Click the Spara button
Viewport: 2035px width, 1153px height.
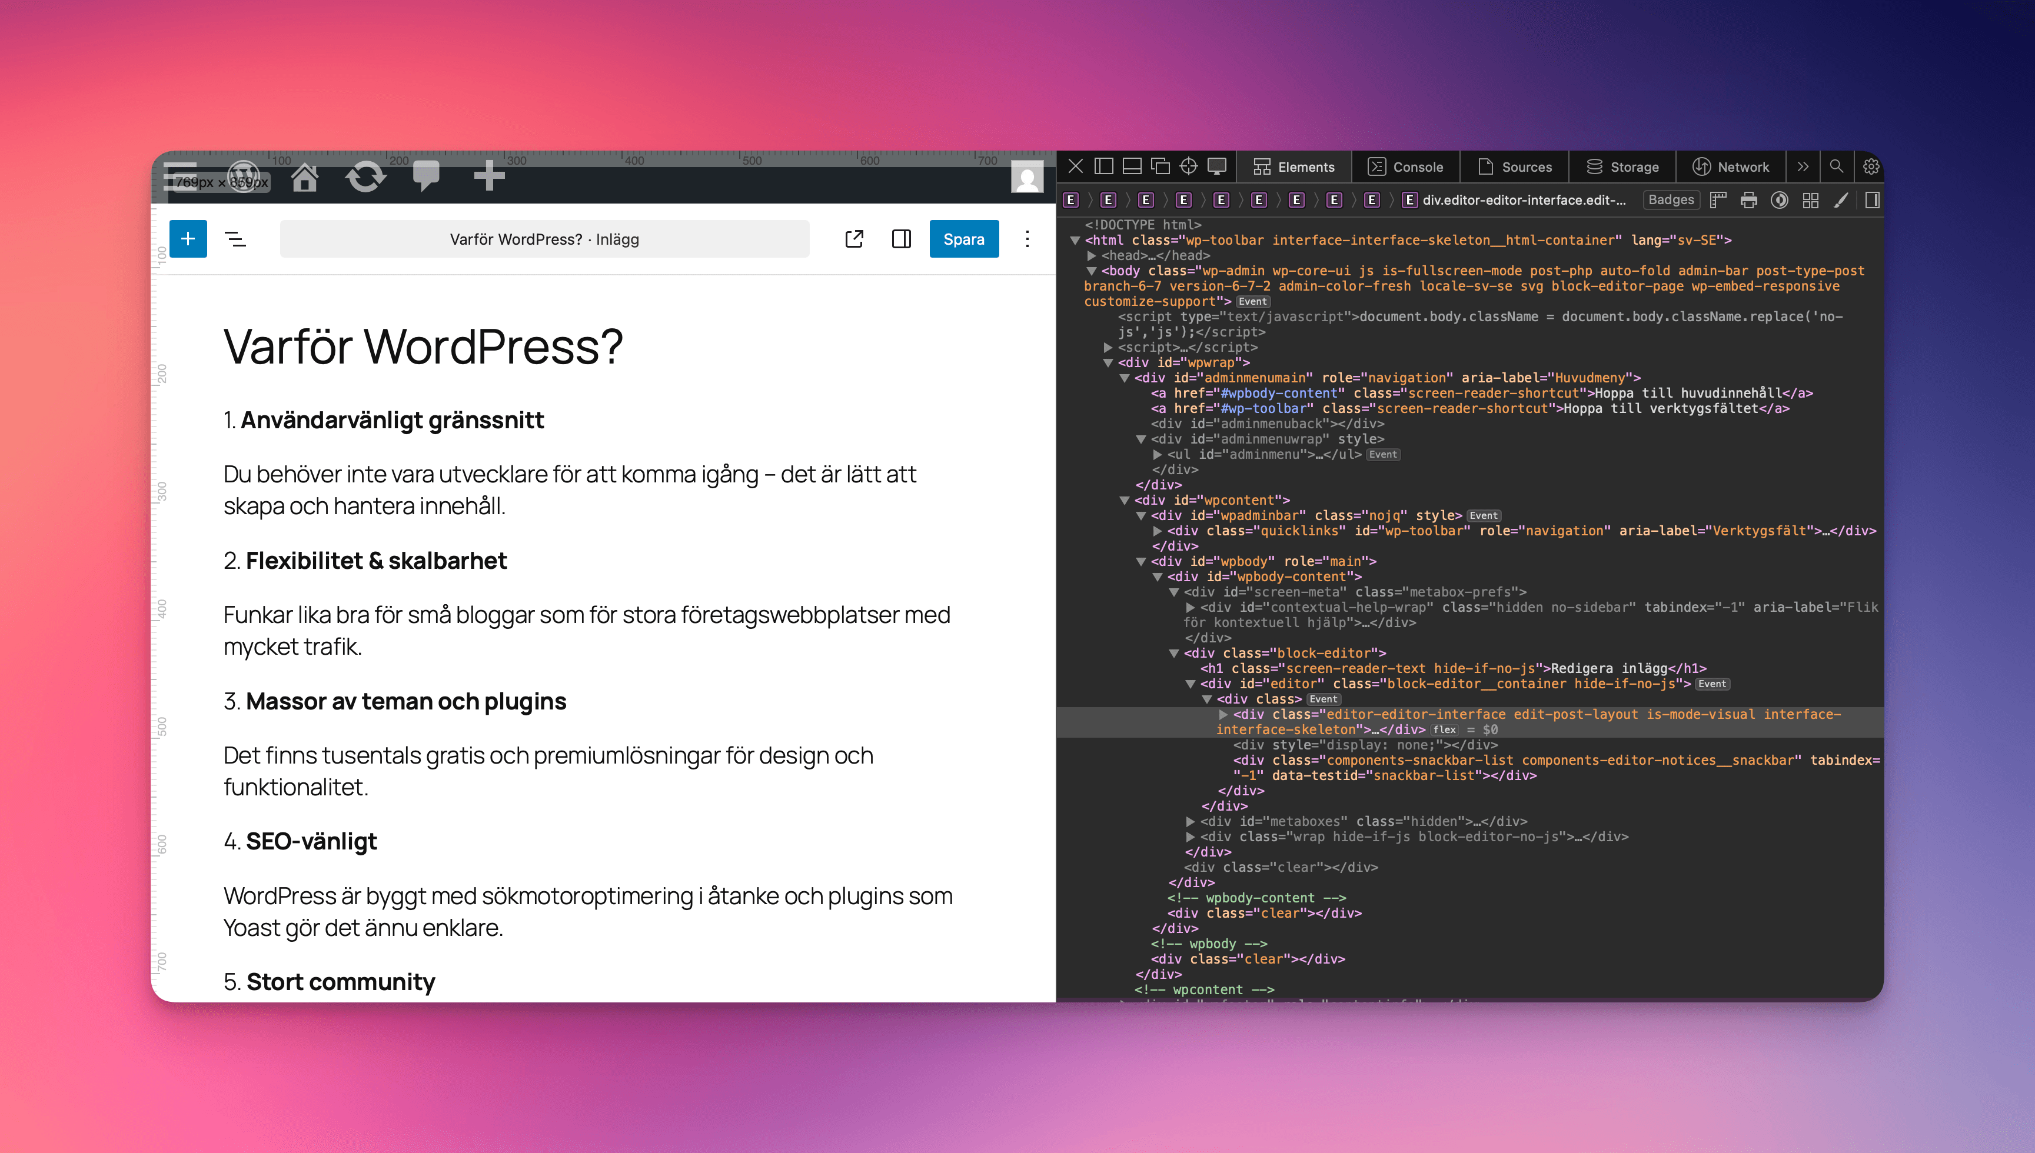pos(963,238)
